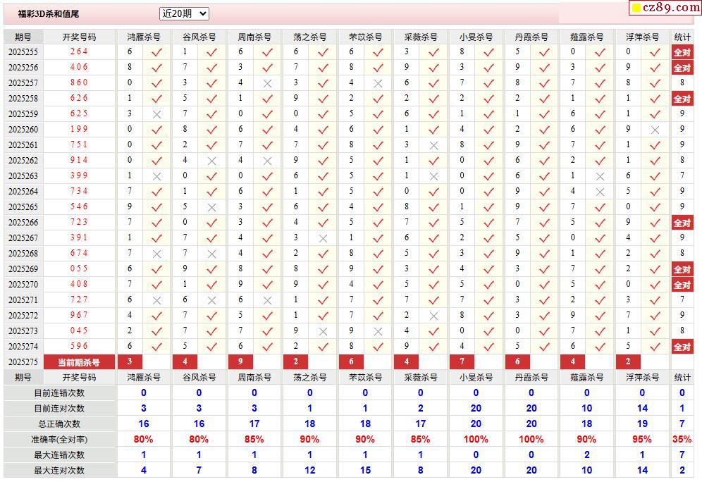
Task: Click the cross mark for 荡之杀号 in row 2025267
Action: (x=323, y=238)
